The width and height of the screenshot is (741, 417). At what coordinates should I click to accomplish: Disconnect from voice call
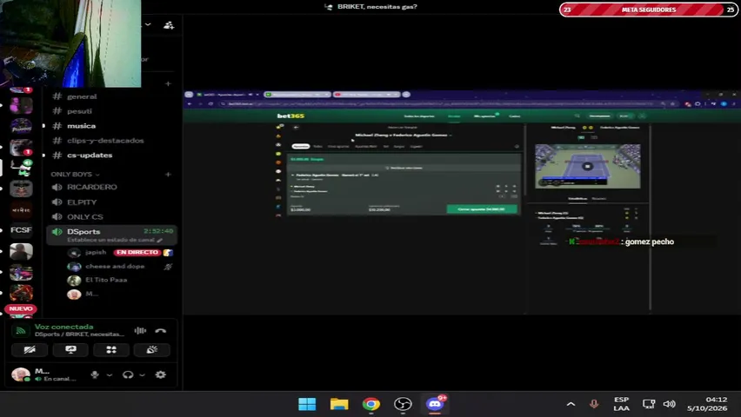[161, 331]
